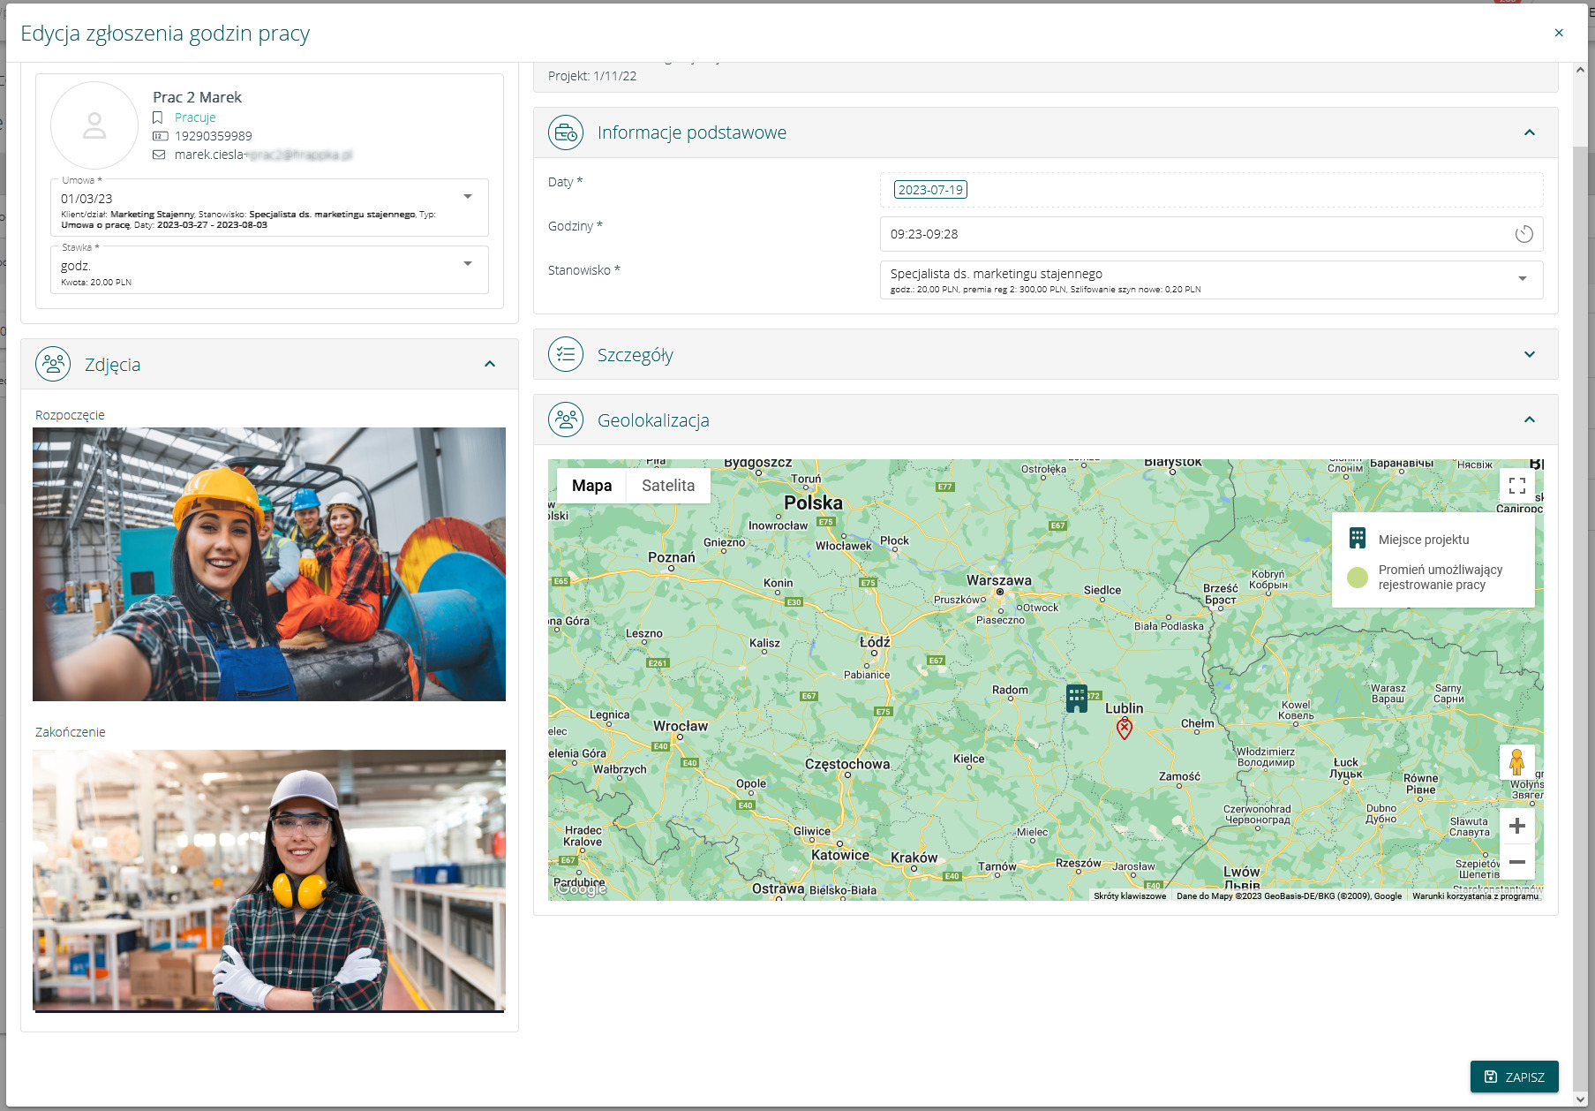Image resolution: width=1595 pixels, height=1111 pixels.
Task: Collapse the Zdjęcia section
Action: click(x=490, y=364)
